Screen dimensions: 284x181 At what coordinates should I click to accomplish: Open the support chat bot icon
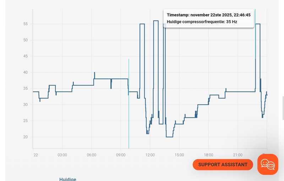pos(268,164)
